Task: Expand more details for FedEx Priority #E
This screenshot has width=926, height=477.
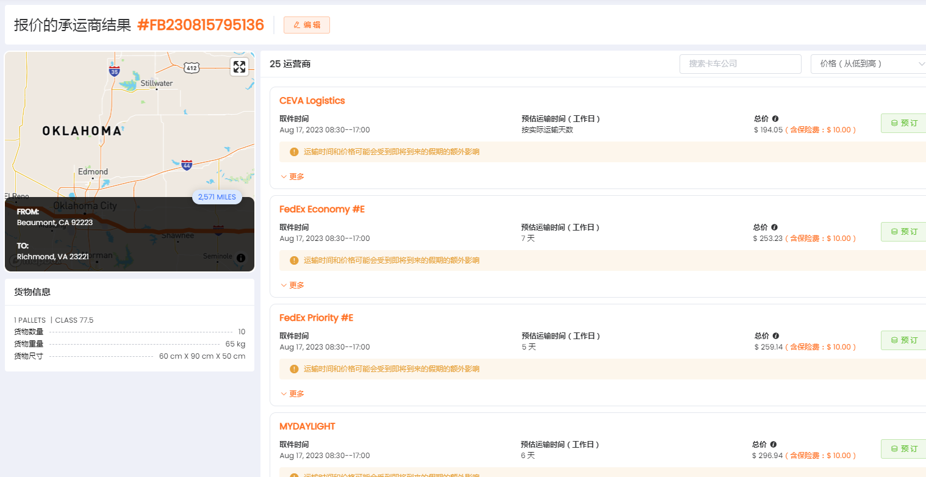Action: (x=292, y=394)
